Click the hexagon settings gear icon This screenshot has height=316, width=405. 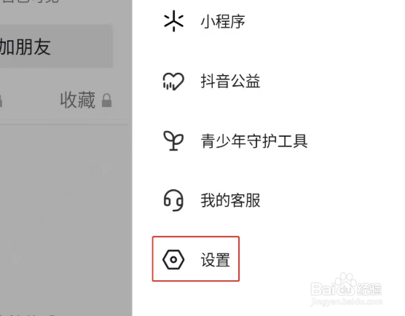pyautogui.click(x=173, y=260)
